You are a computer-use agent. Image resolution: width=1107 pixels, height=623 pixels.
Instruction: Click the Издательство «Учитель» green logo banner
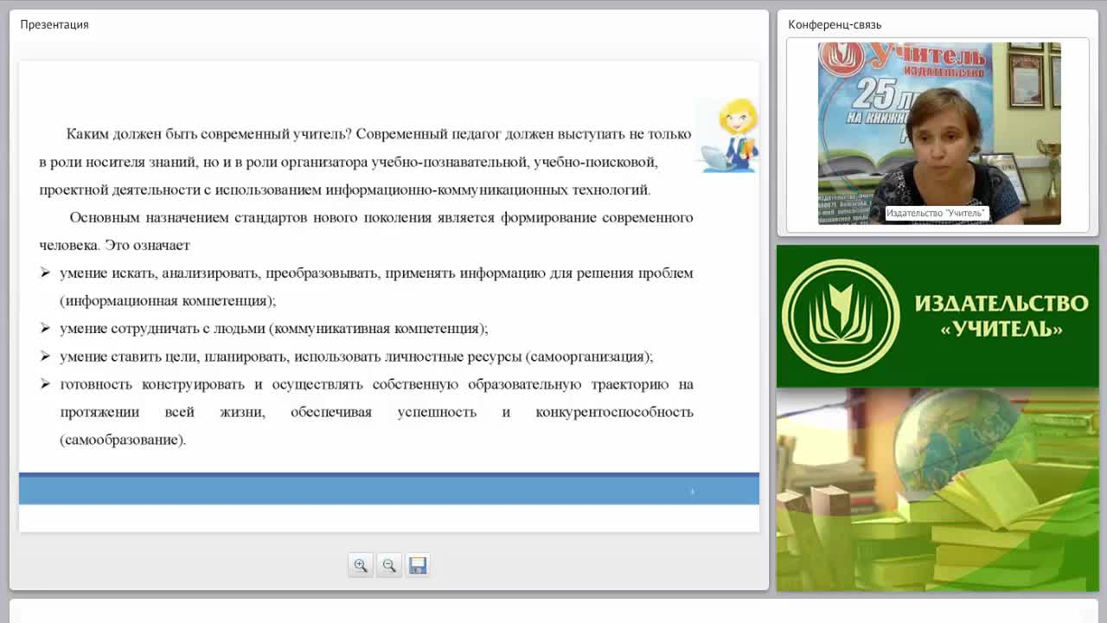[x=937, y=317]
